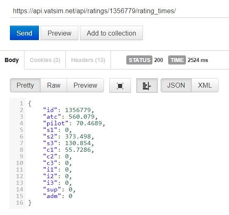Image resolution: width=229 pixels, height=215 pixels.
Task: Click the "id": 1356779 line
Action: pos(68,110)
